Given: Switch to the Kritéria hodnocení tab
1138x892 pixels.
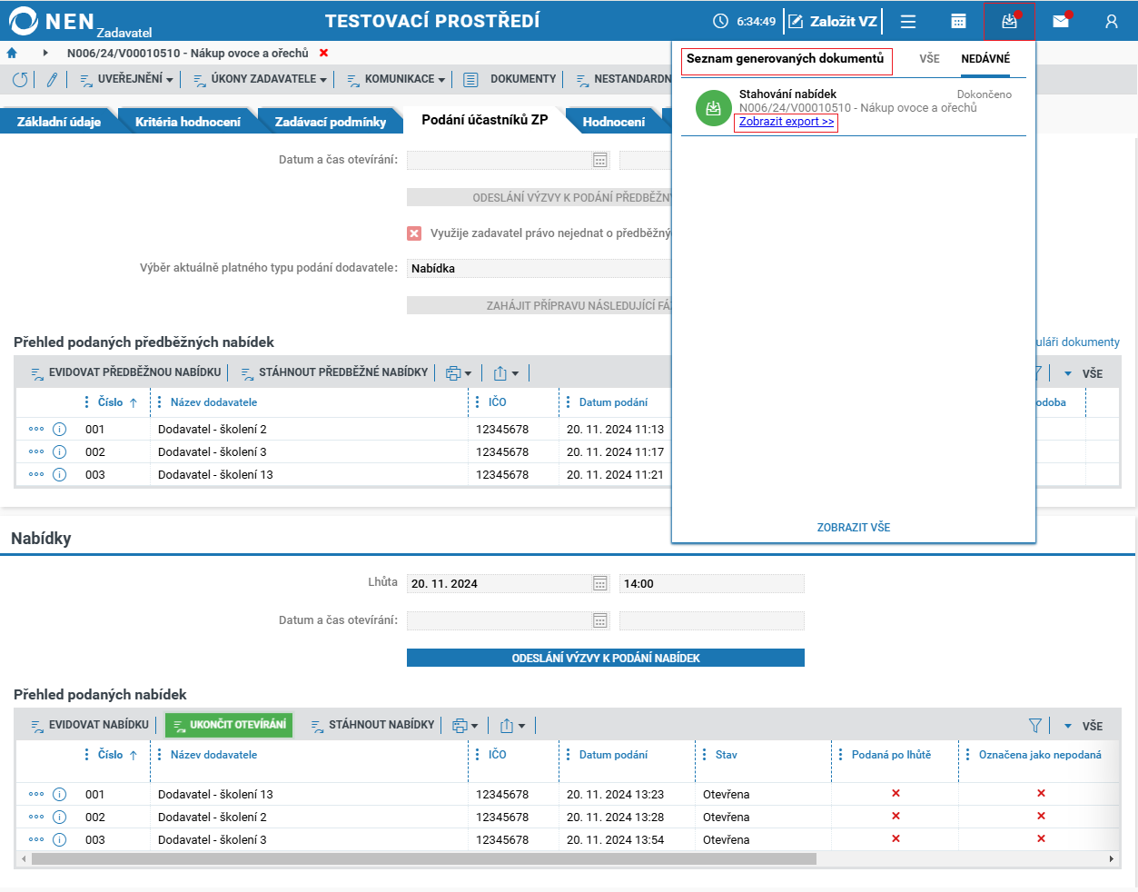Looking at the screenshot, I should 188,122.
